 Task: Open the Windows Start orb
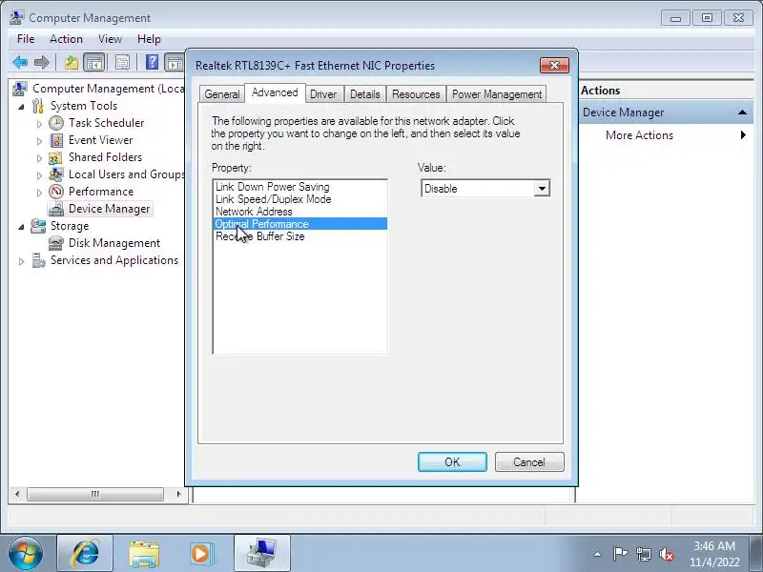[x=26, y=554]
